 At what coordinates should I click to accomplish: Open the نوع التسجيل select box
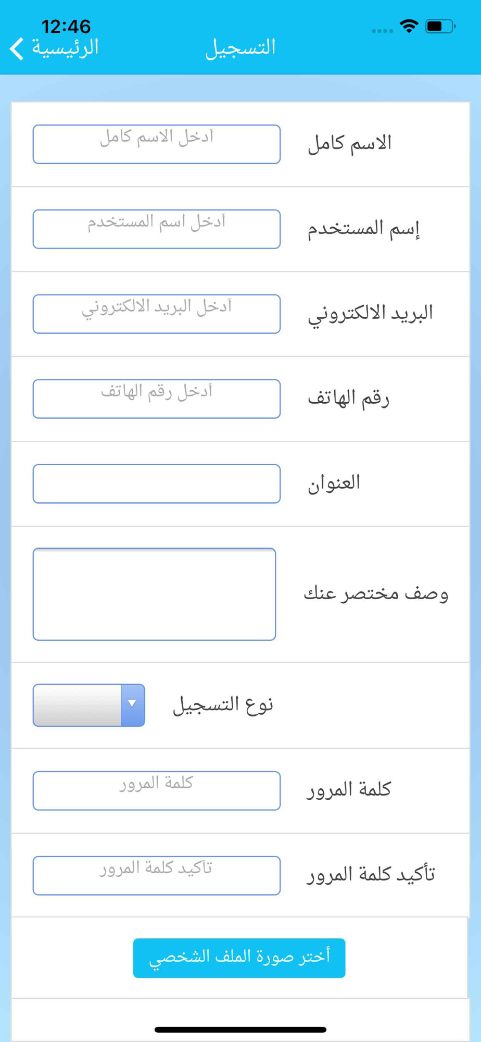[89, 705]
